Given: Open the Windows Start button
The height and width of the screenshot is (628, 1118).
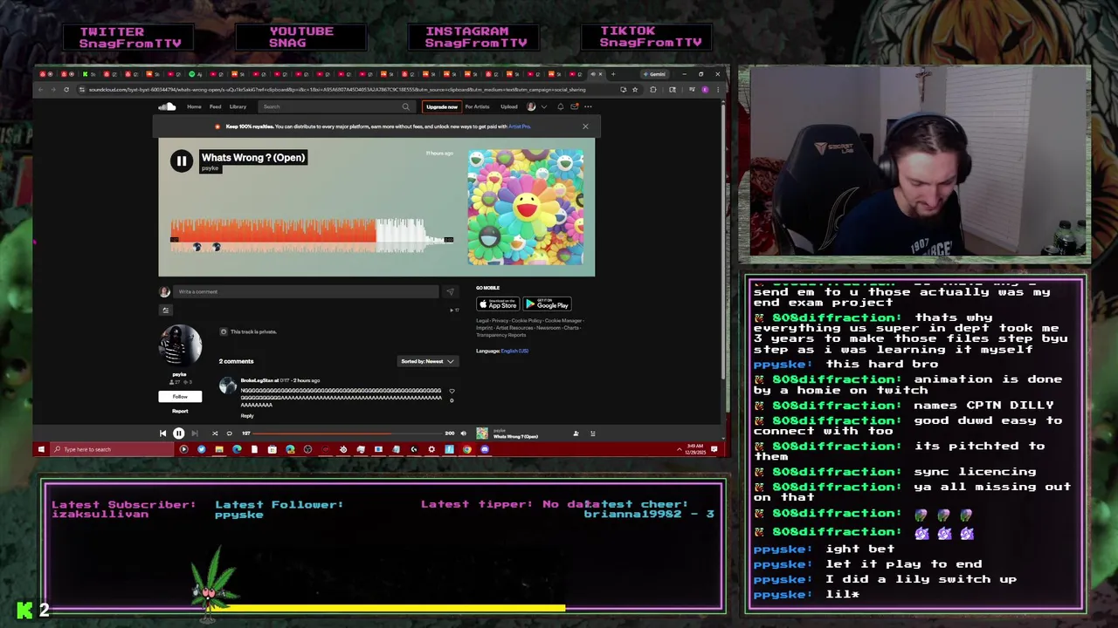Looking at the screenshot, I should tap(41, 449).
